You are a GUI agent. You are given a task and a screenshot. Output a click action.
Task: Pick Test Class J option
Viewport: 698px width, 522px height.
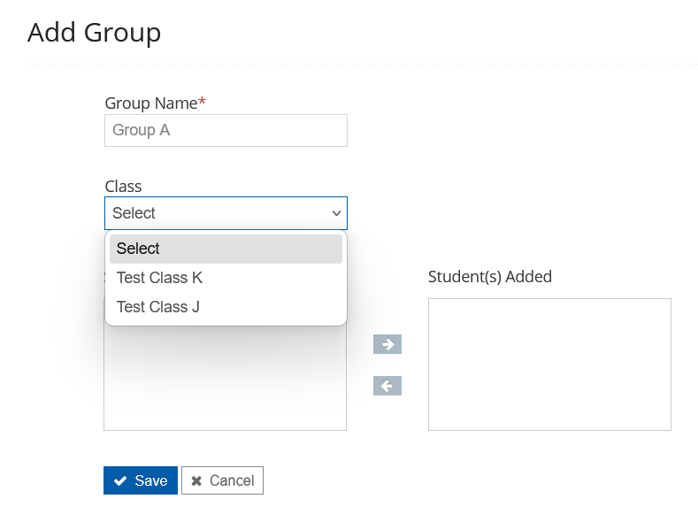158,307
